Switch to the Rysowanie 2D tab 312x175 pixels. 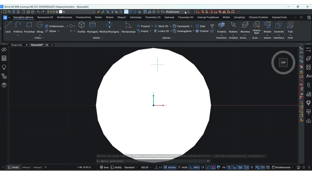click(x=45, y=17)
